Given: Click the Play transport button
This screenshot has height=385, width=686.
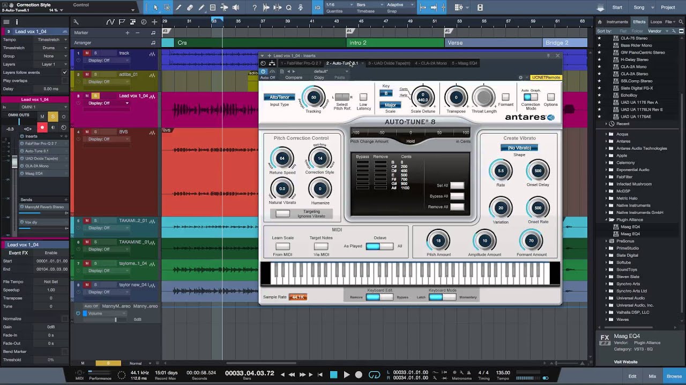Looking at the screenshot, I should (x=346, y=375).
